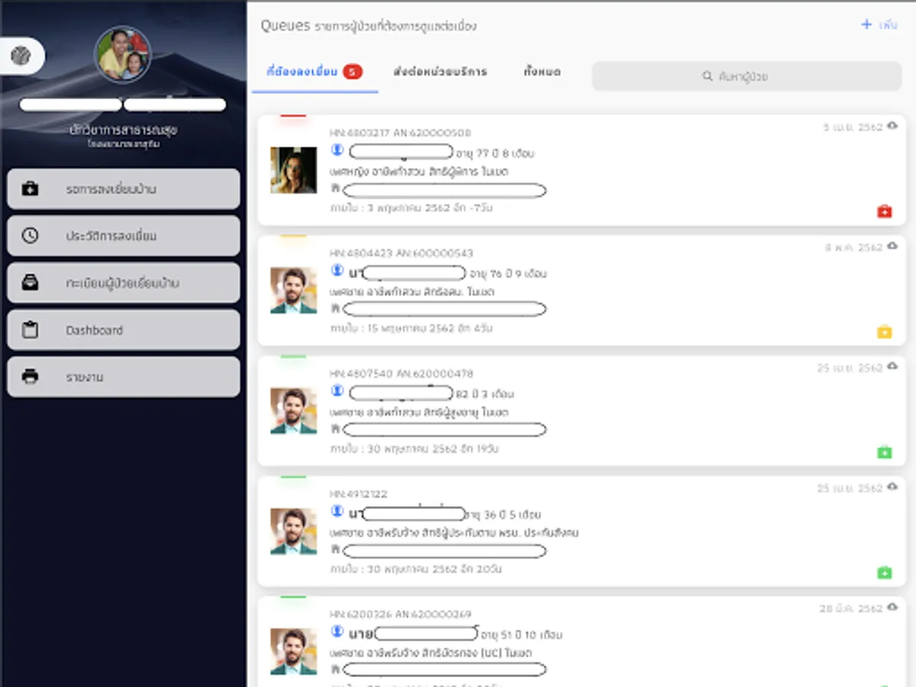Click home address icon on HN 4803217 card
This screenshot has width=916, height=687.
[x=335, y=189]
